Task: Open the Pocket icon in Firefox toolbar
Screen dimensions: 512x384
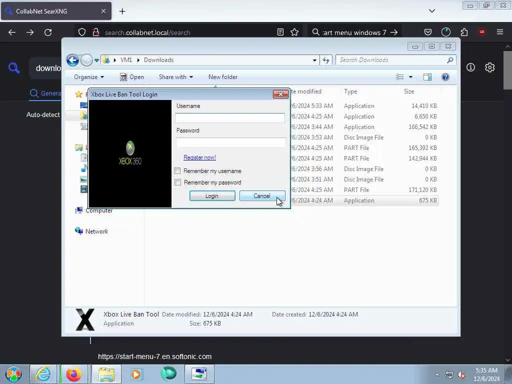Action: 428,32
